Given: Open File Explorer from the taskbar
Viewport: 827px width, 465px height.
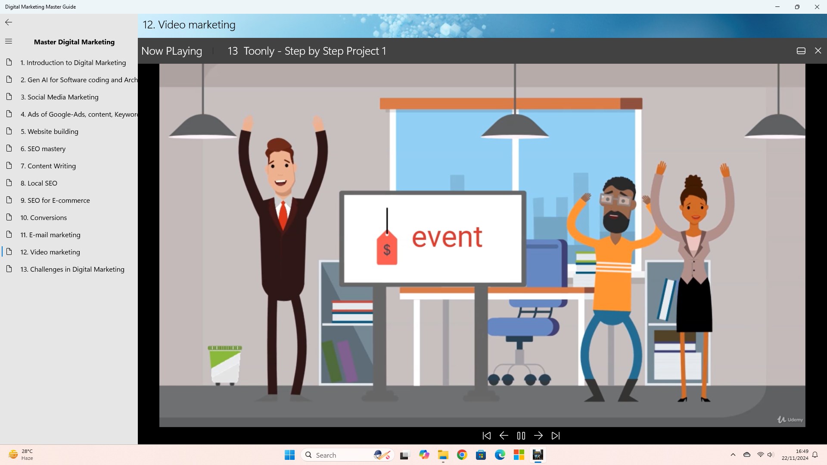Looking at the screenshot, I should click(443, 455).
